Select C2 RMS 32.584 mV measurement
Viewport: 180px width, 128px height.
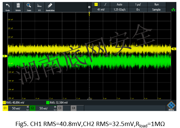57,102
